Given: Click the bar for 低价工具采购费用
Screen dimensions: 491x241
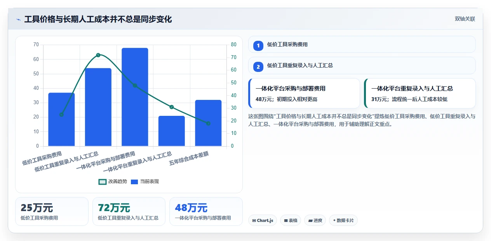Looking at the screenshot, I should click(61, 119).
